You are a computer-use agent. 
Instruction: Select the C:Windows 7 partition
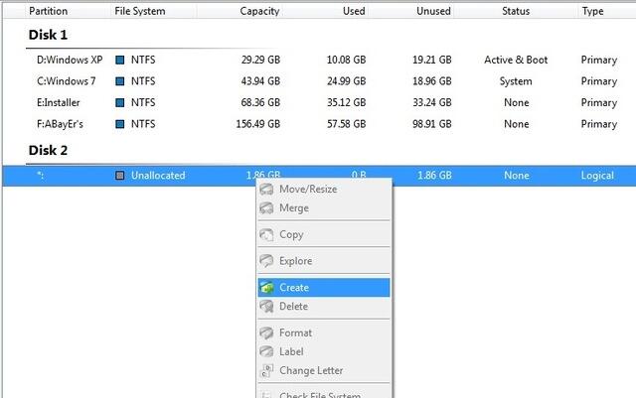[67, 81]
